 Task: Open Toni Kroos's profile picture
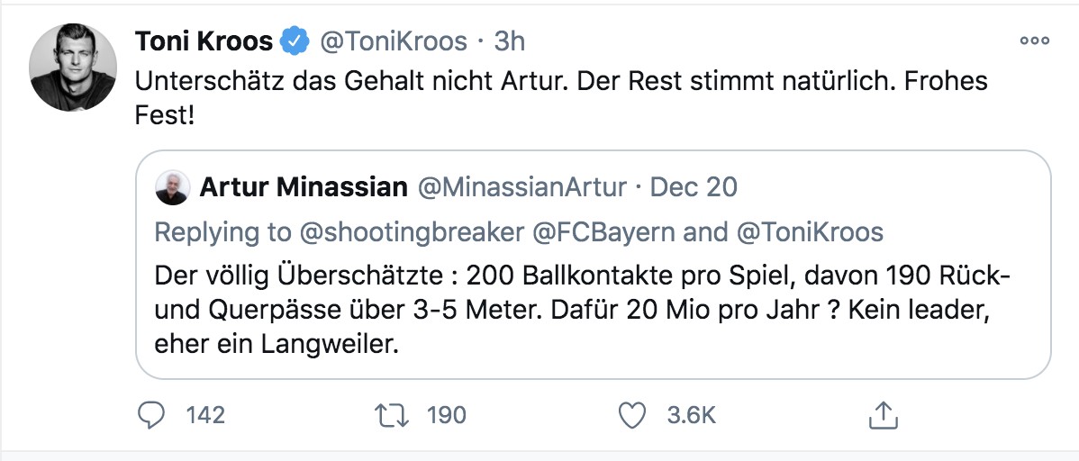pos(73,68)
